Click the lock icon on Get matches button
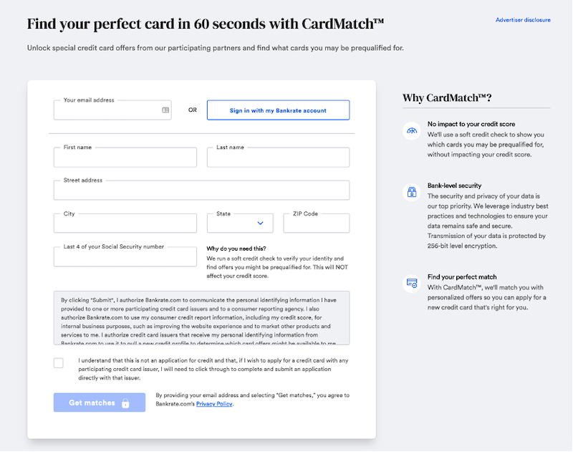Viewport: 573px width, 452px height. pyautogui.click(x=125, y=403)
